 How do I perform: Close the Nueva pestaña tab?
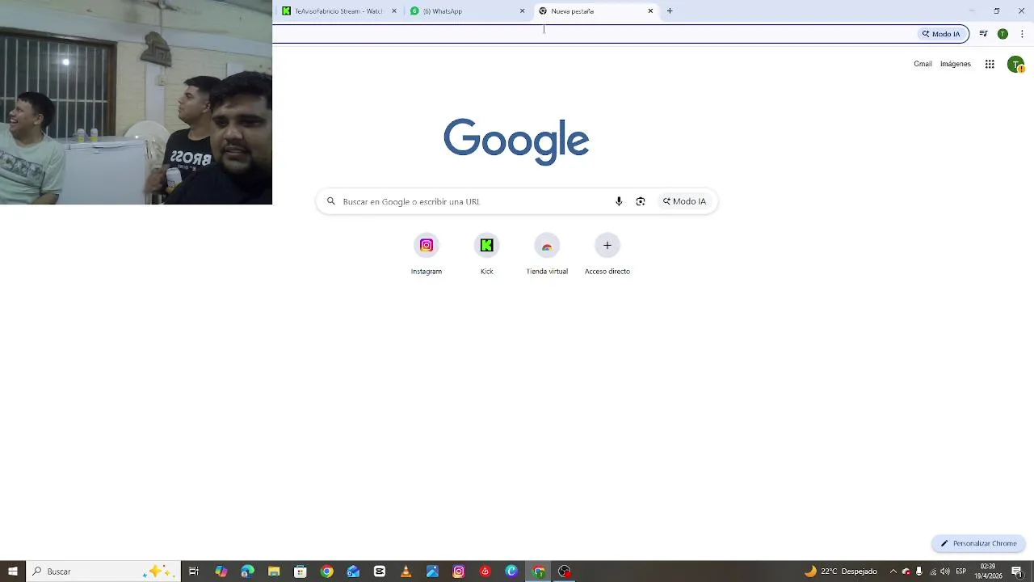tap(650, 11)
